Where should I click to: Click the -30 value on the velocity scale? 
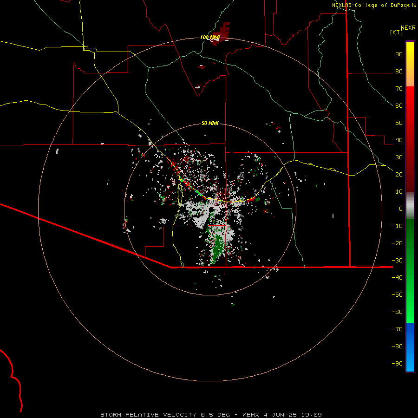[x=397, y=261]
